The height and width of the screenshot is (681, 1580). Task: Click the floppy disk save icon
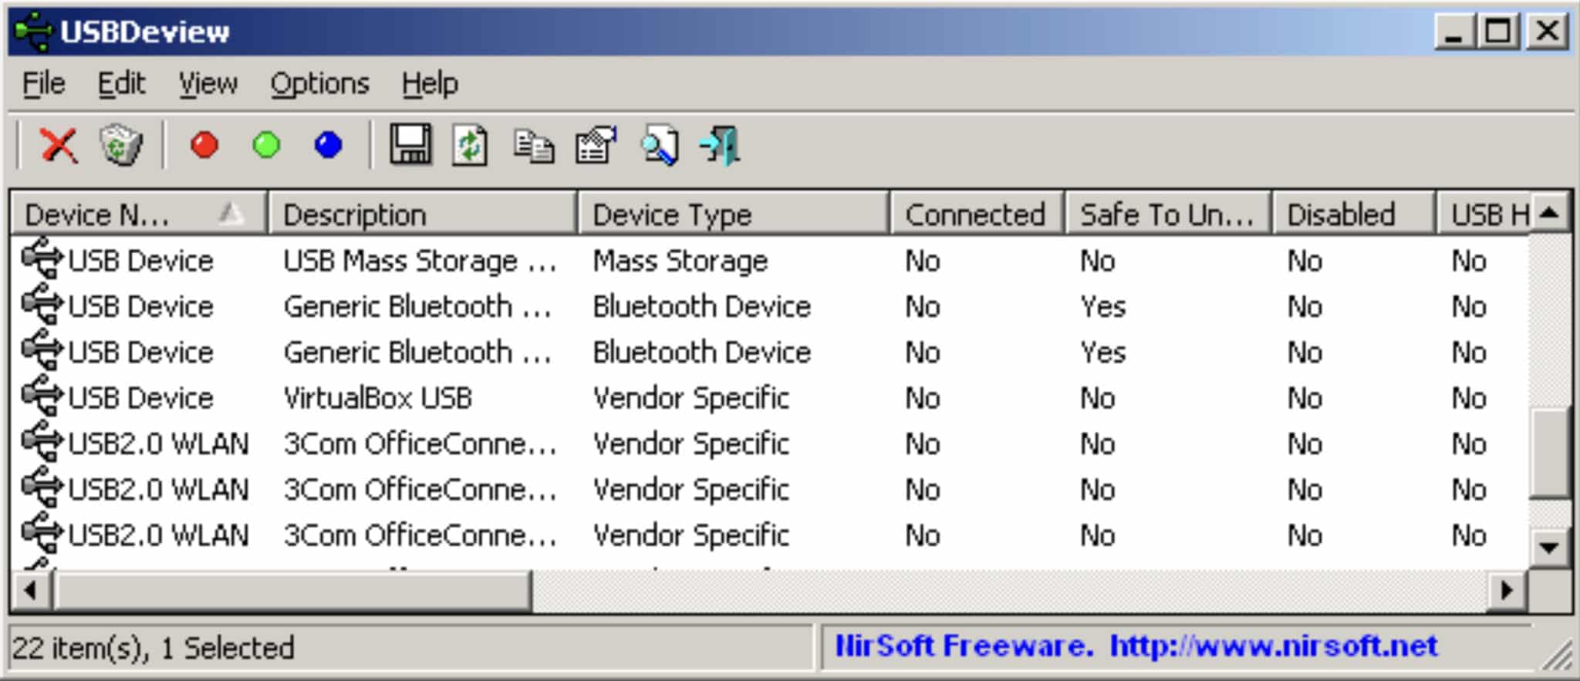click(410, 145)
